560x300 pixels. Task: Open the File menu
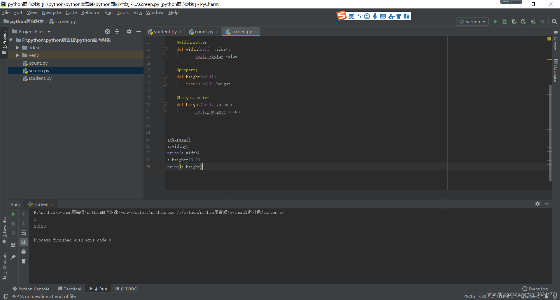[x=6, y=12]
